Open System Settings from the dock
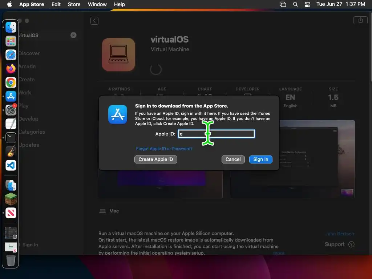The image size is (372, 279). [x=11, y=110]
